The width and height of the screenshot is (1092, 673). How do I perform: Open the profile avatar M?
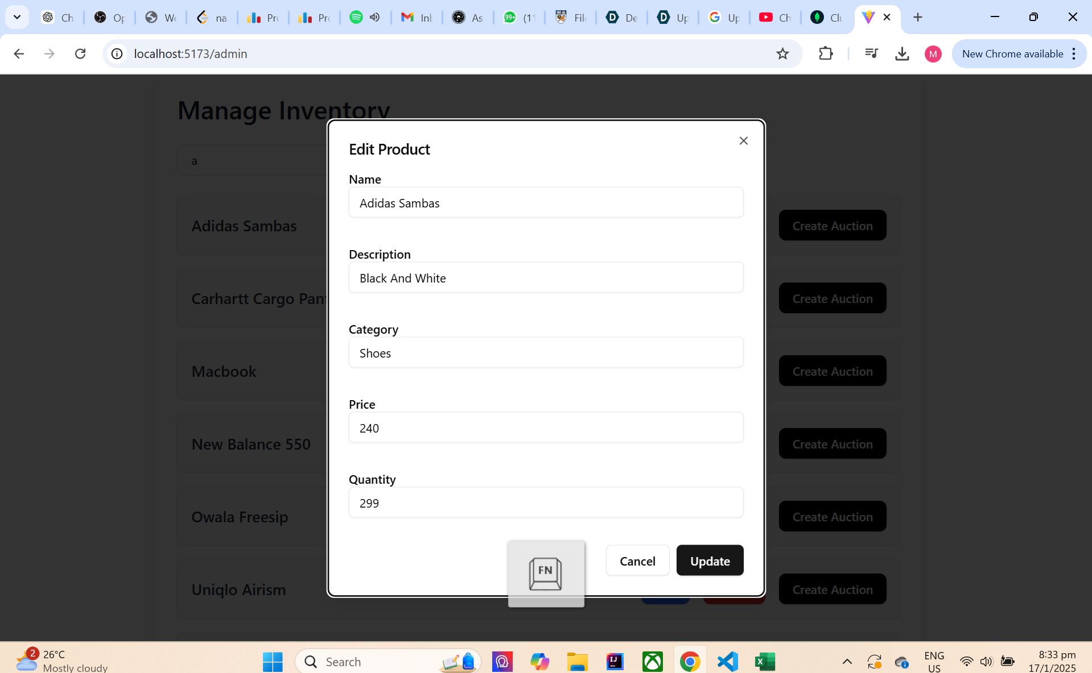click(x=933, y=53)
